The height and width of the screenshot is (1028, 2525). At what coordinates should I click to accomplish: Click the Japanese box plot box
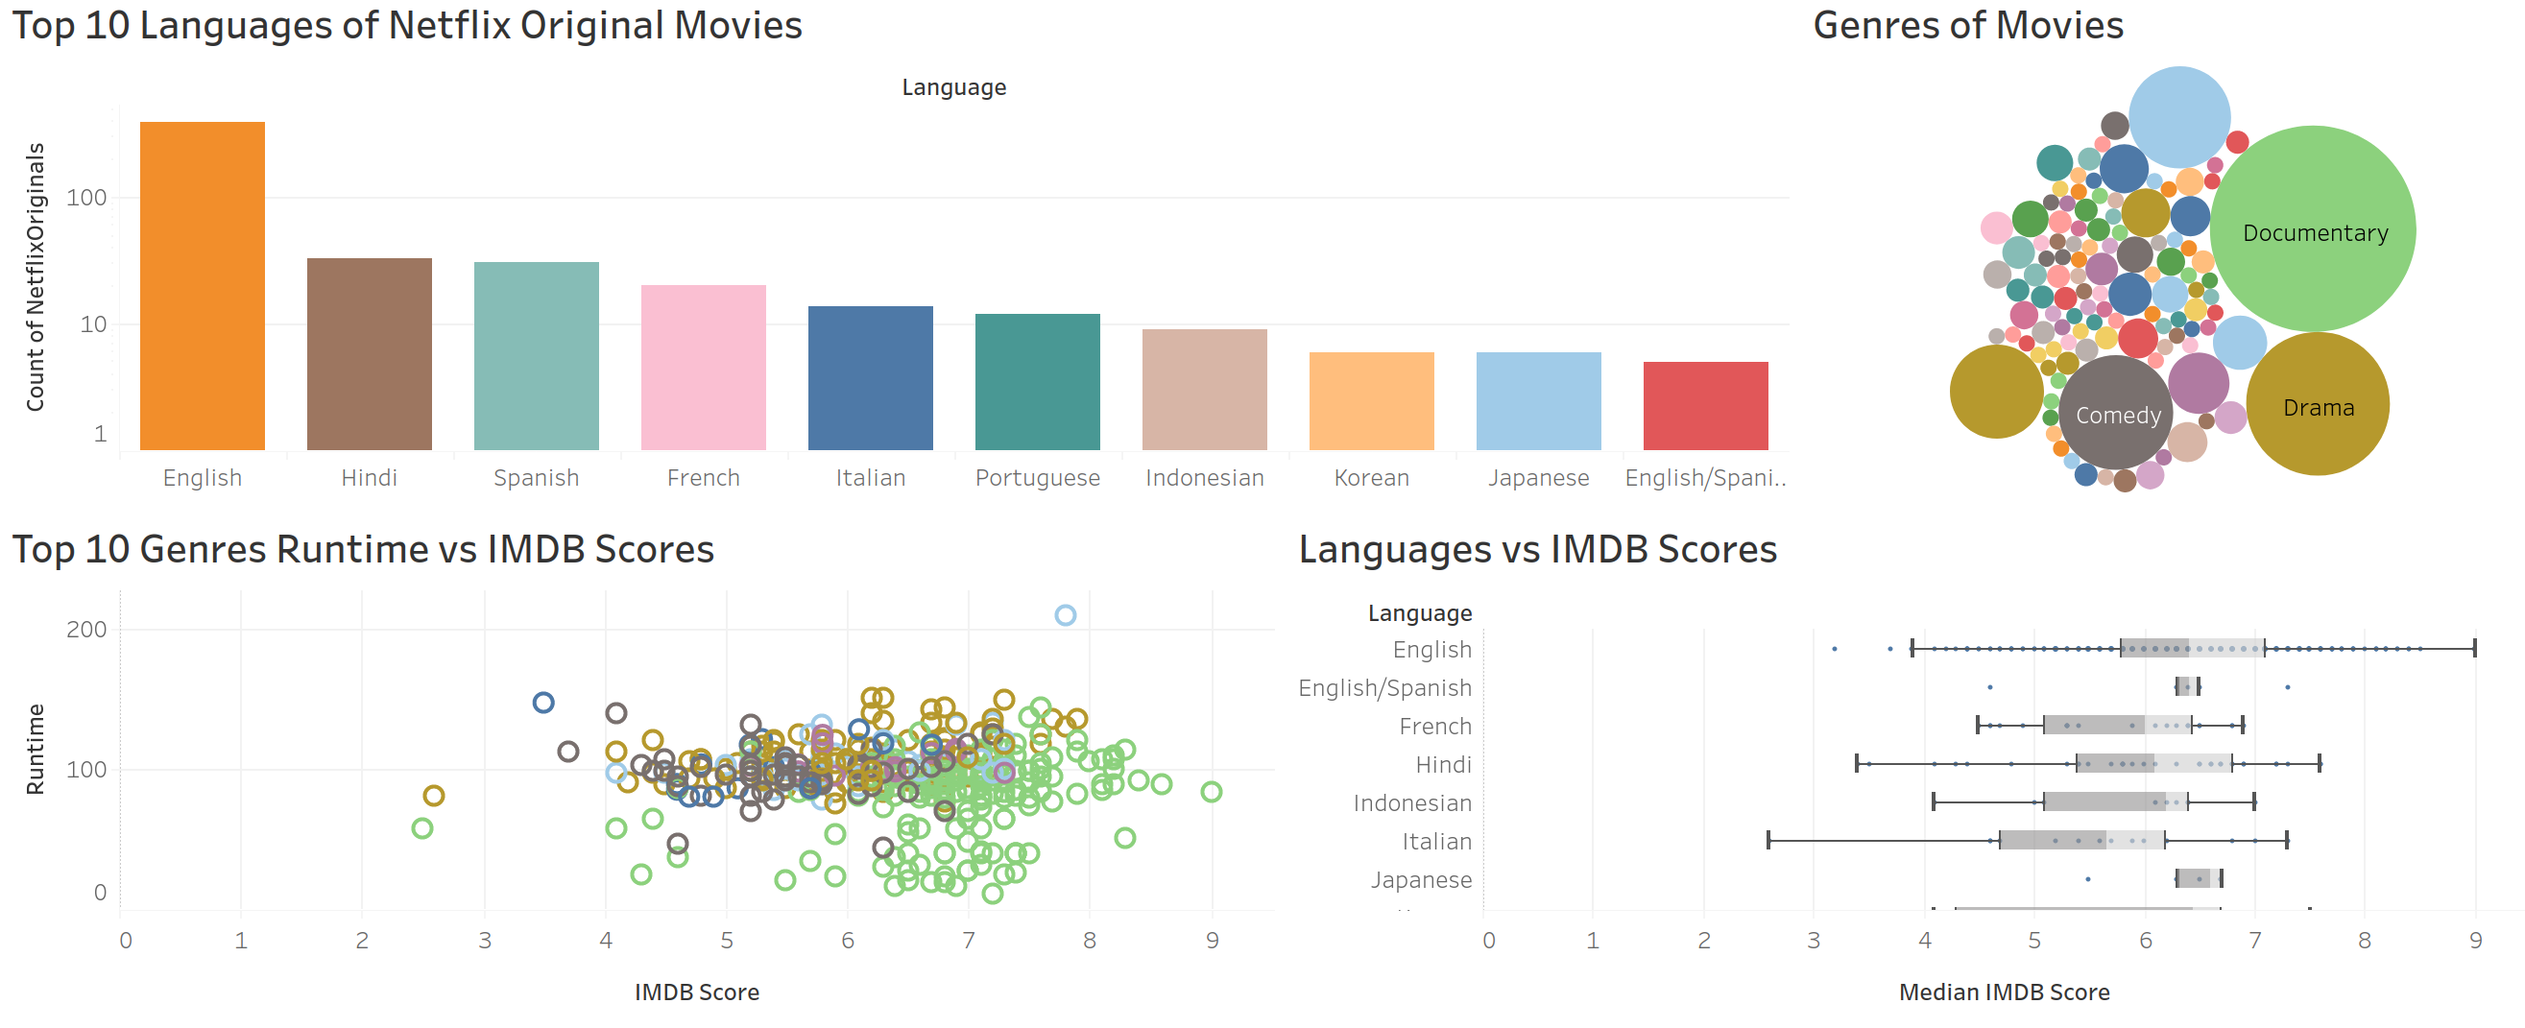click(x=2200, y=878)
